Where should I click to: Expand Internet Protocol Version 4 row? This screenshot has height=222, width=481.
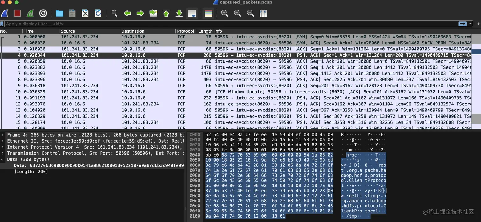coord(3,147)
